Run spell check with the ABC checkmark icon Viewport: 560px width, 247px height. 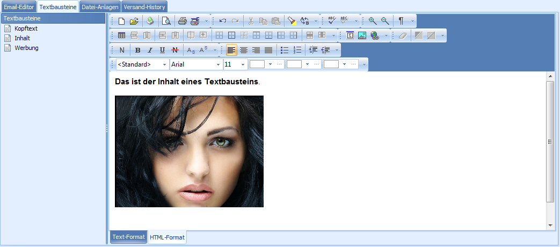point(332,21)
